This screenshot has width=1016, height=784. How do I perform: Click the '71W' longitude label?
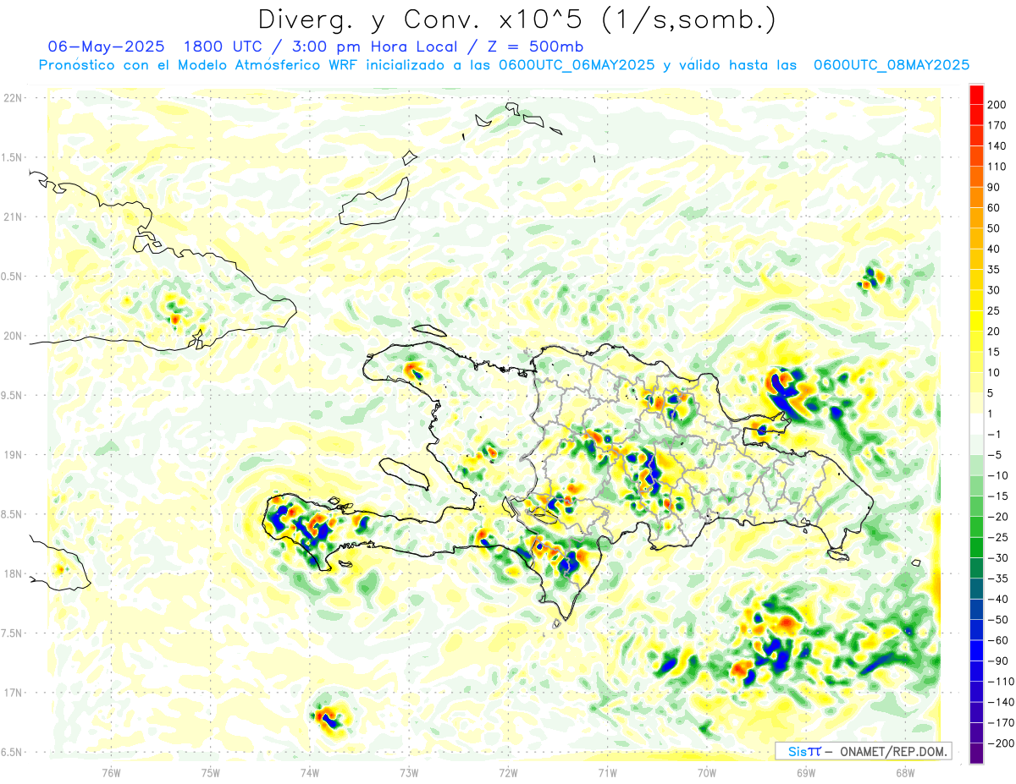(x=607, y=771)
